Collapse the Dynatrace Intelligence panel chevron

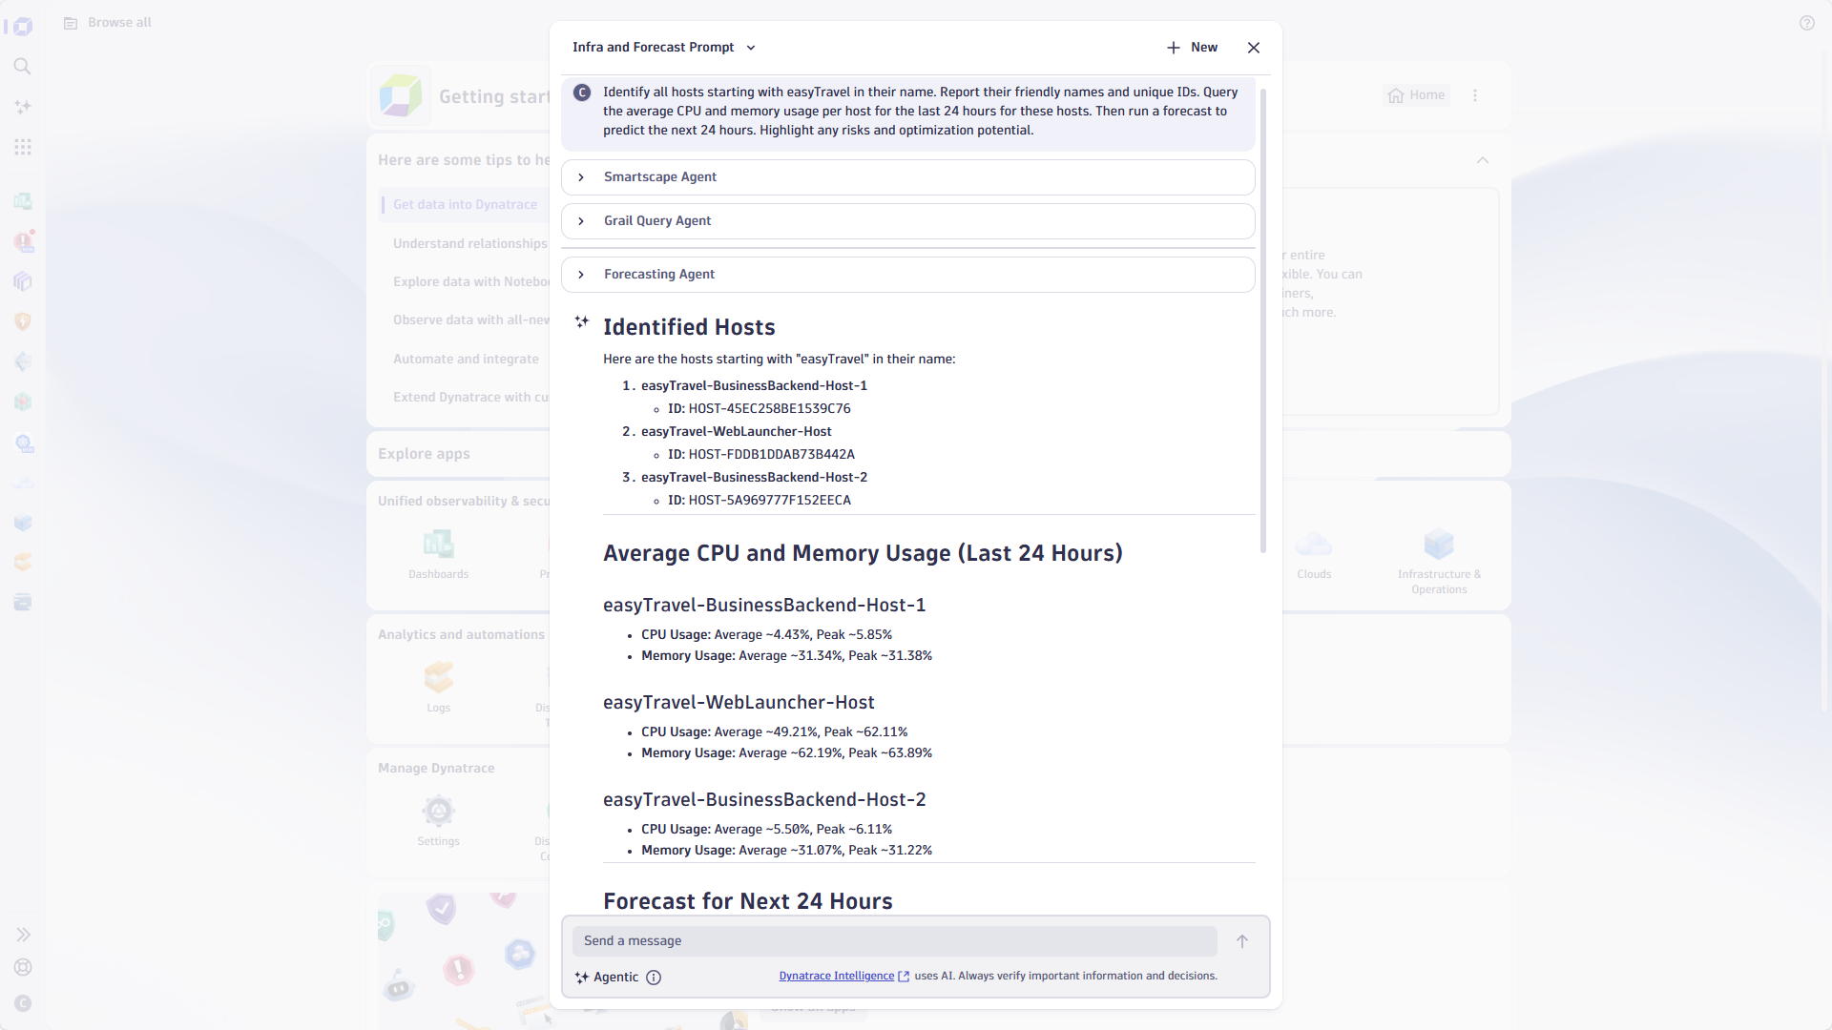click(x=1483, y=160)
